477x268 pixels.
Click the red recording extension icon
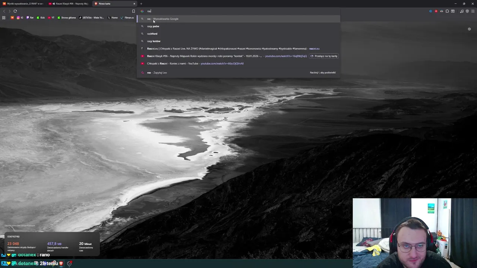pyautogui.click(x=436, y=11)
